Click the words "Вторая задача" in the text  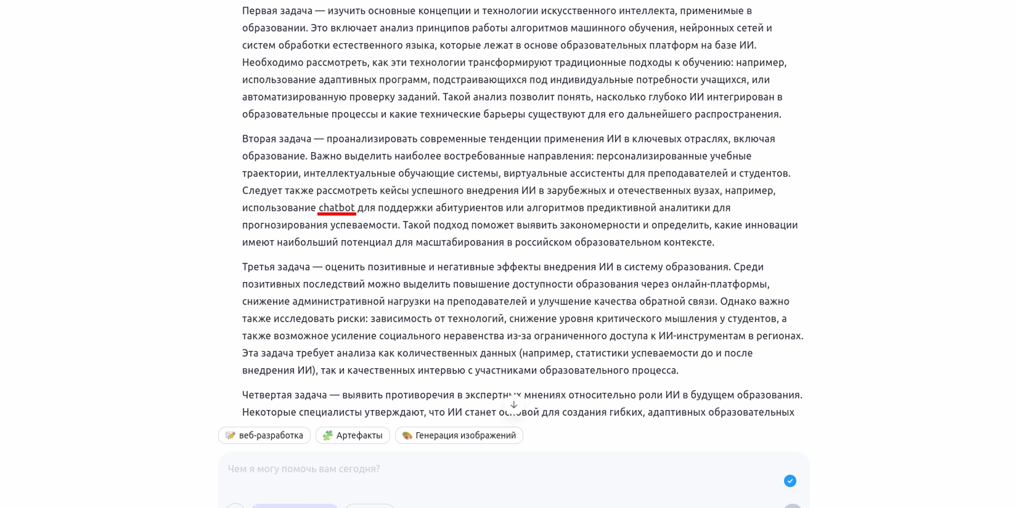(276, 139)
